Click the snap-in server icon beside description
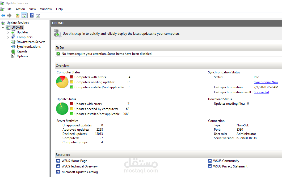The image size is (282, 177). coord(58,34)
